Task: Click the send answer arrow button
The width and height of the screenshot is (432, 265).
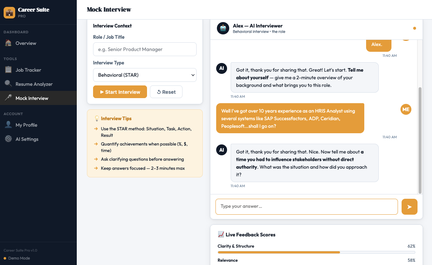Action: click(x=409, y=206)
